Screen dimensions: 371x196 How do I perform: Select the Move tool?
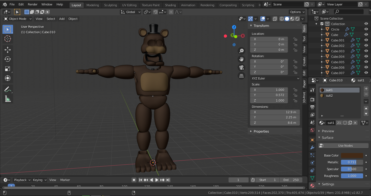tap(8, 50)
